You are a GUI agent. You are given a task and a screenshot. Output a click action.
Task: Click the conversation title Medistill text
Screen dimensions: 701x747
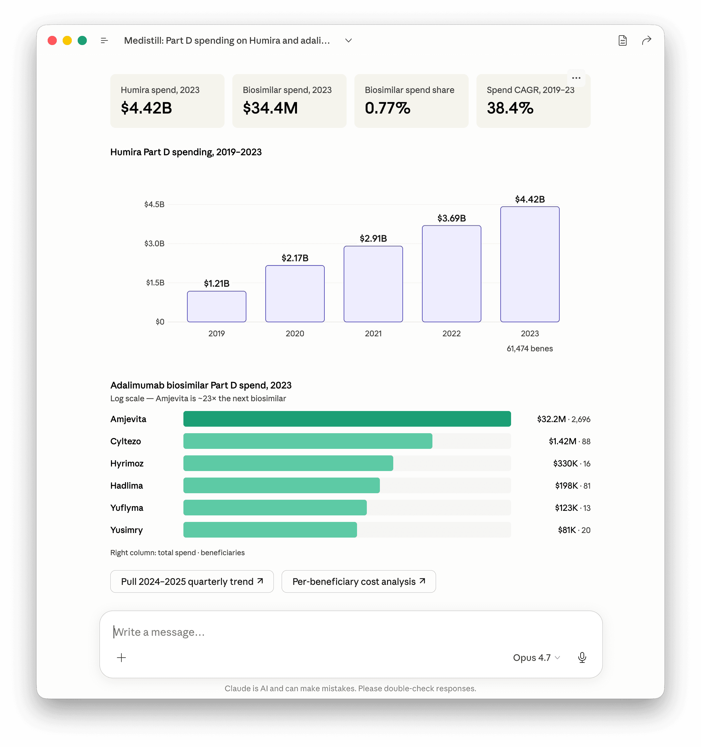[x=227, y=40]
